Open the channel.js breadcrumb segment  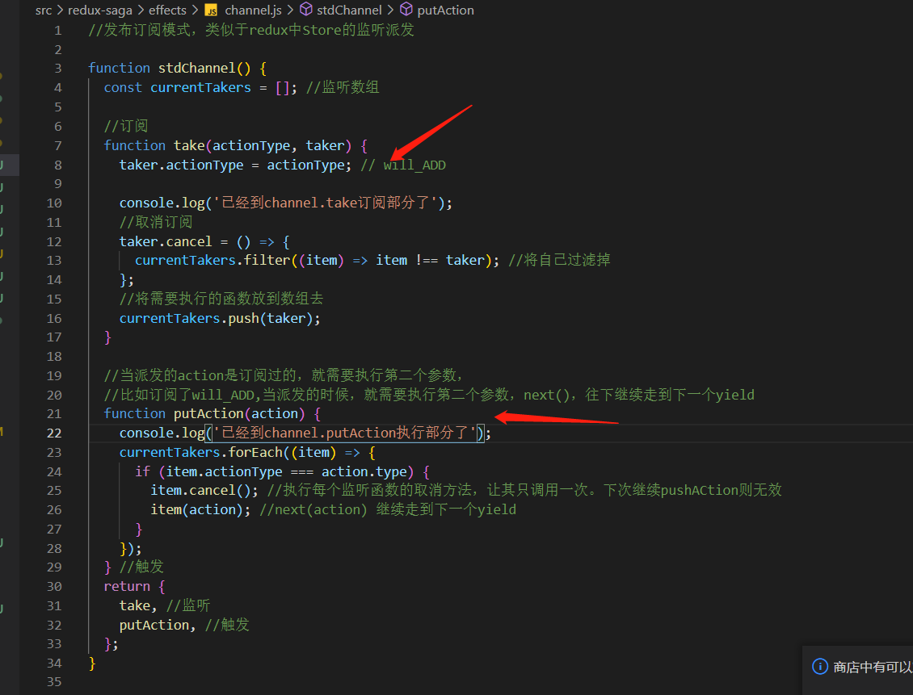coord(253,10)
